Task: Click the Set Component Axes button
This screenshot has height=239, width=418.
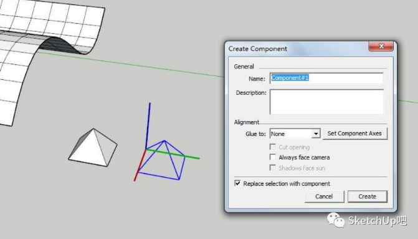Action: click(355, 134)
